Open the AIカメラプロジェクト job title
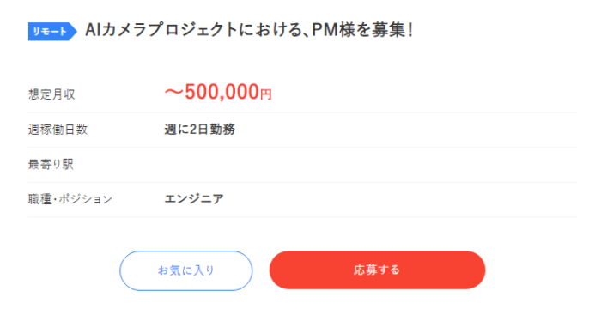 point(249,30)
